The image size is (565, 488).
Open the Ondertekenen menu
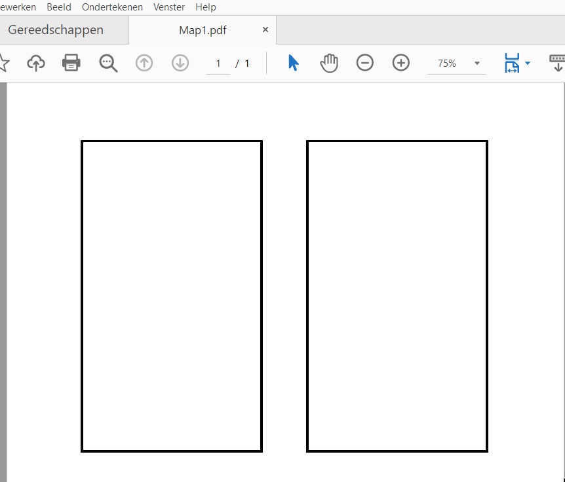[x=112, y=7]
